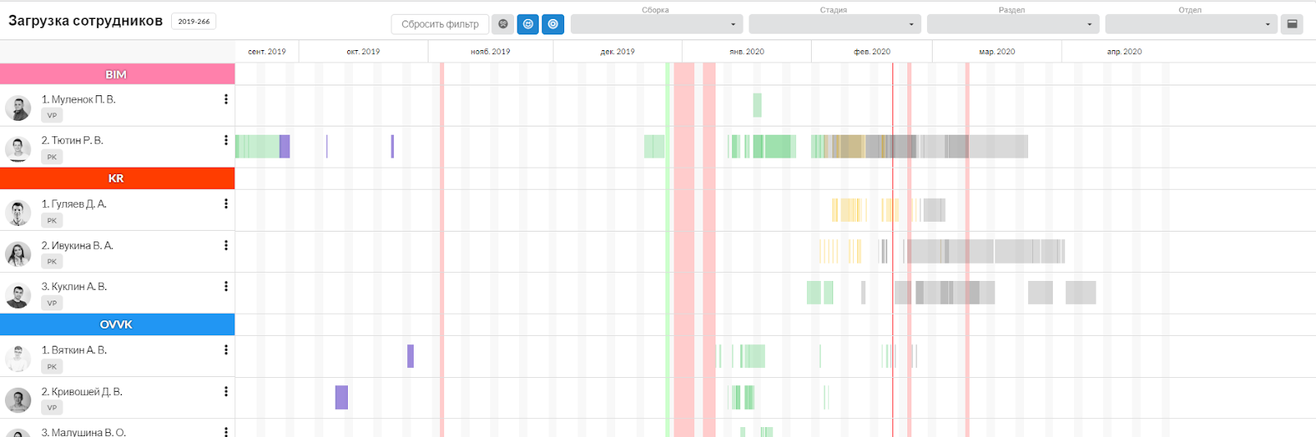Click the VP tag under Куклин А. В.
This screenshot has height=437, width=1316.
(52, 303)
